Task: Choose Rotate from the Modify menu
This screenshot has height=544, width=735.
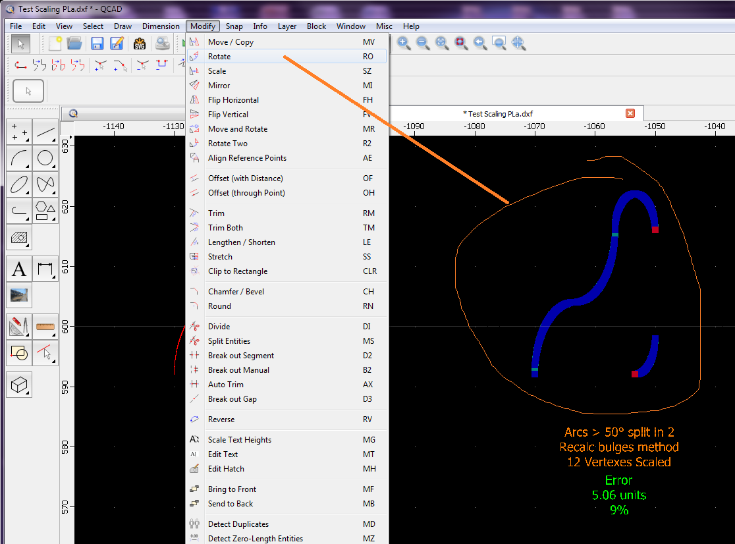Action: (x=219, y=57)
